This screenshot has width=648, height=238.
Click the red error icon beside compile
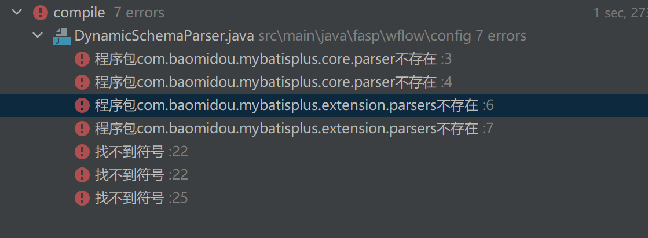point(41,12)
